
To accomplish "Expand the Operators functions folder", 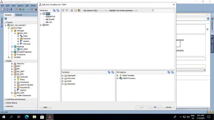I will pos(63,84).
